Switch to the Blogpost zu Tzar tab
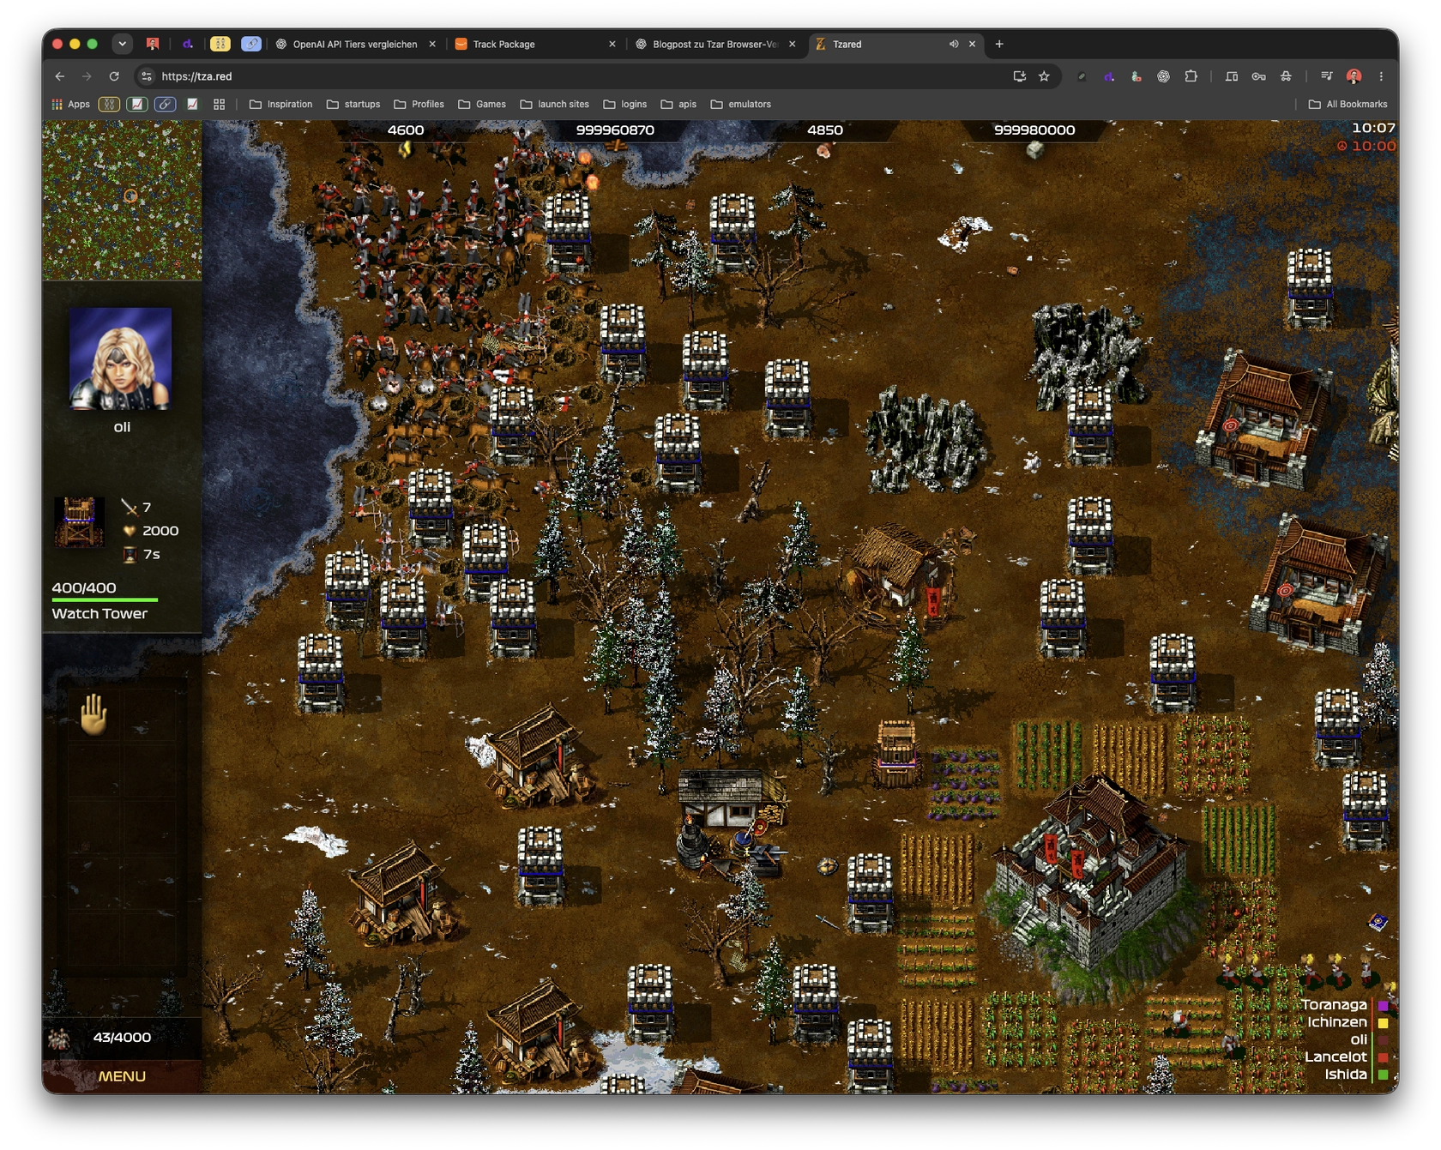 tap(714, 44)
